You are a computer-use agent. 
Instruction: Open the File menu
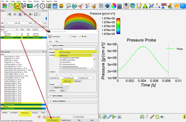coord(3,1)
